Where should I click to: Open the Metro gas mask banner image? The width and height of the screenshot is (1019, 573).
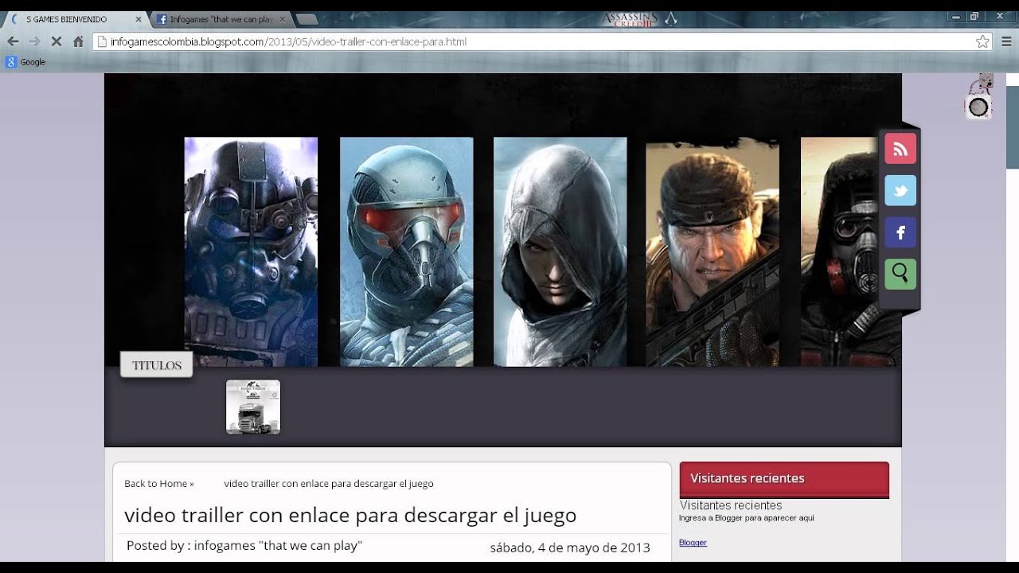(x=840, y=251)
